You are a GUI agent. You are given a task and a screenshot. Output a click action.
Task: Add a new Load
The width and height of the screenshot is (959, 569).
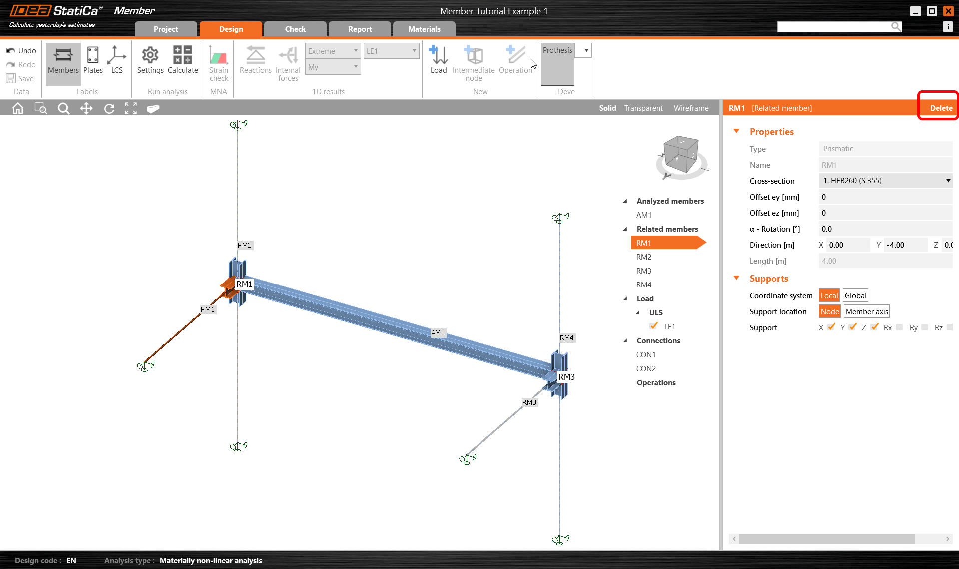point(438,60)
